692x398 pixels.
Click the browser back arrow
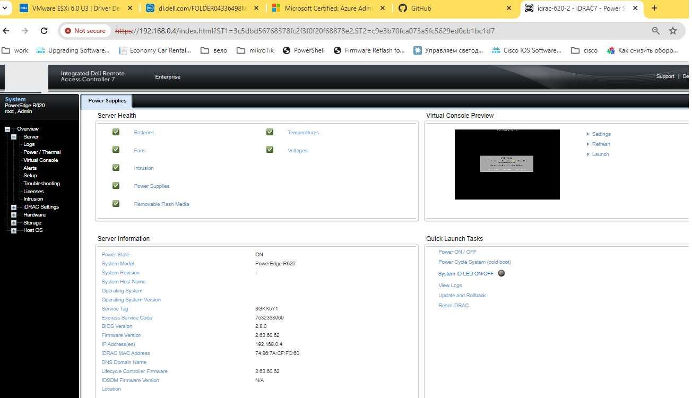[6, 31]
